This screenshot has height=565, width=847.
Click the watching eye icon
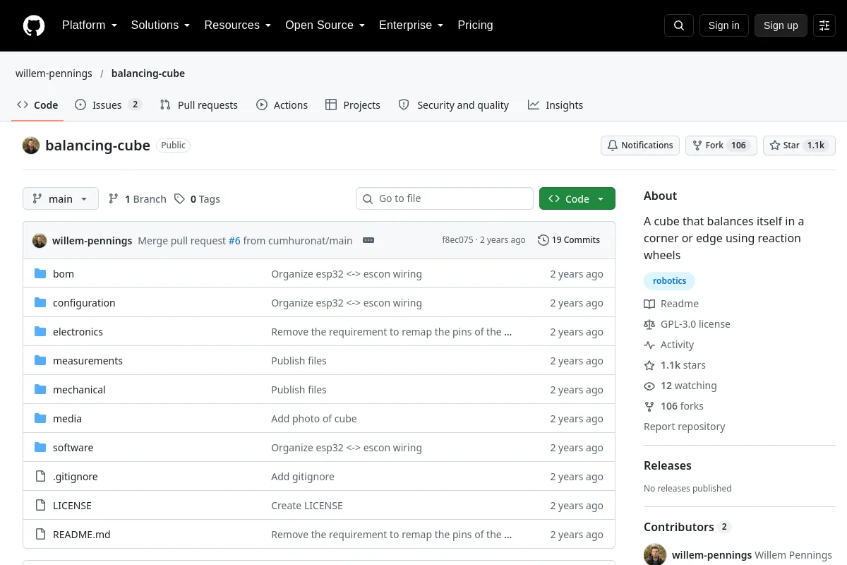click(x=649, y=386)
